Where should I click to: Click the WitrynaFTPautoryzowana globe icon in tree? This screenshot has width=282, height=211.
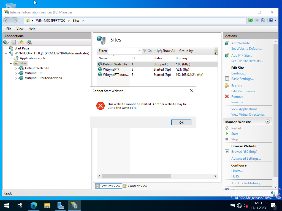[x=21, y=78]
